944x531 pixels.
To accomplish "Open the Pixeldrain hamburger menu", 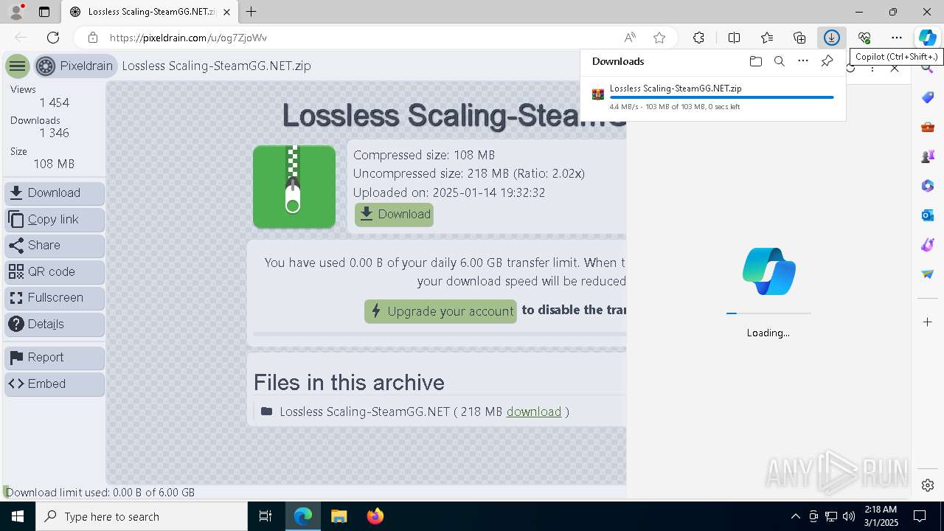I will pos(17,66).
